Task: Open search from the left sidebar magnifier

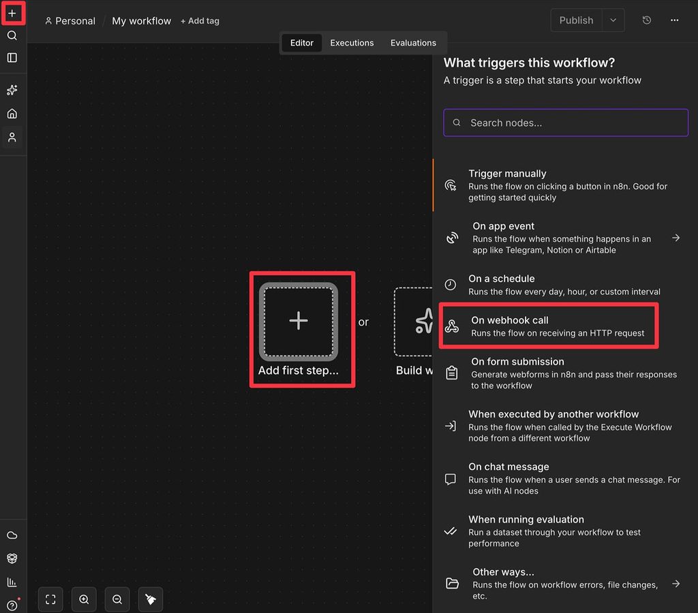Action: (x=12, y=35)
